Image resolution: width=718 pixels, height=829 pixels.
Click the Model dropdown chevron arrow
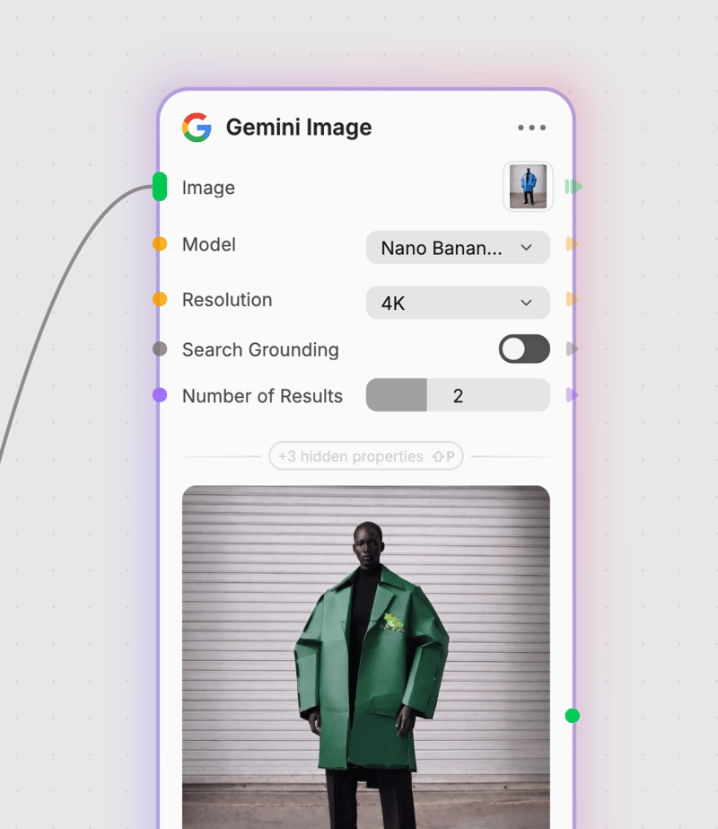[x=526, y=247]
